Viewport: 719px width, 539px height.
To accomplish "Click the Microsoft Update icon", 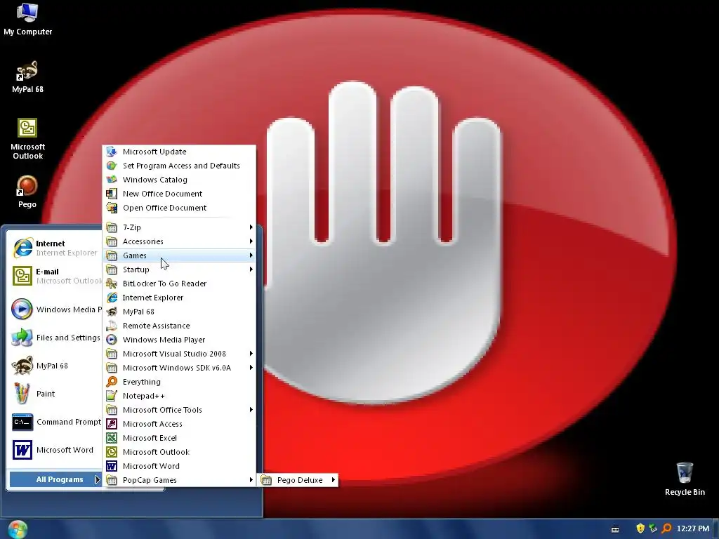I will pos(112,152).
